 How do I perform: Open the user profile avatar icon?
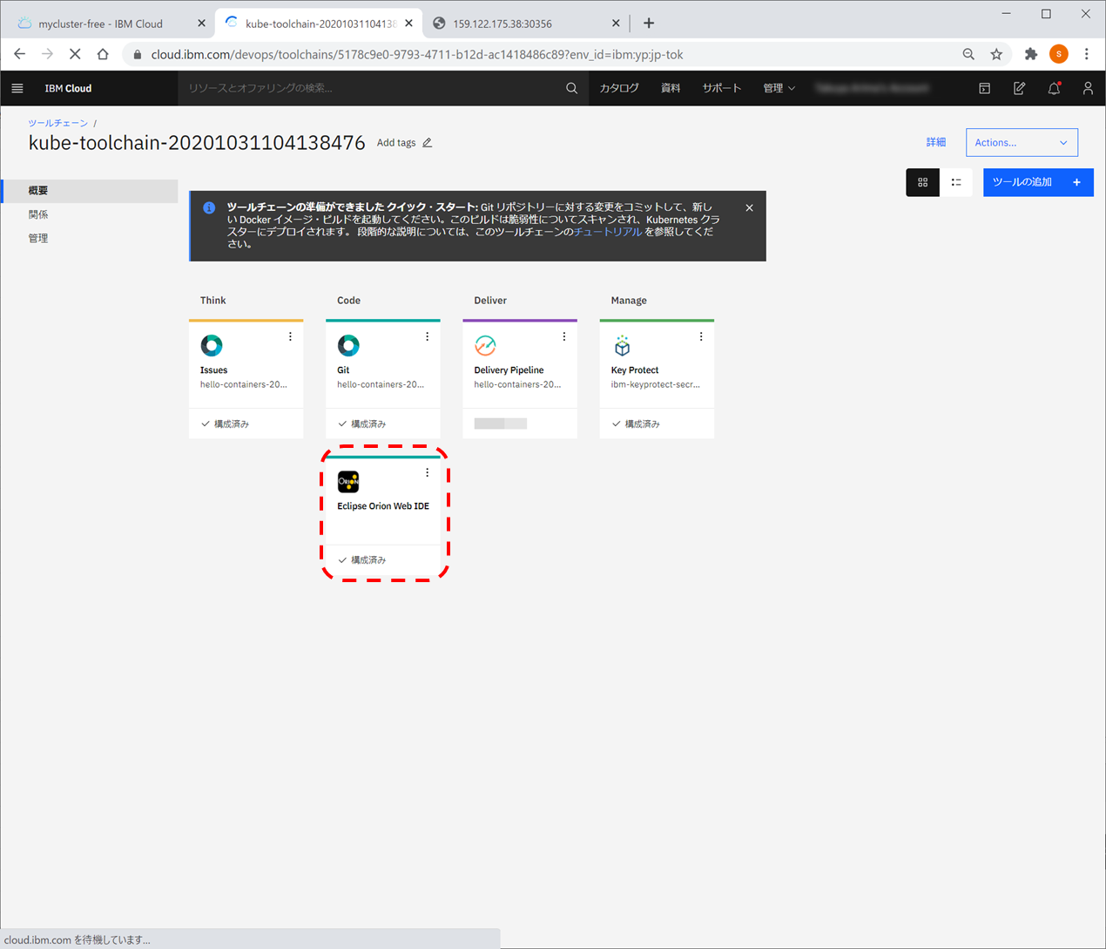coord(1088,88)
